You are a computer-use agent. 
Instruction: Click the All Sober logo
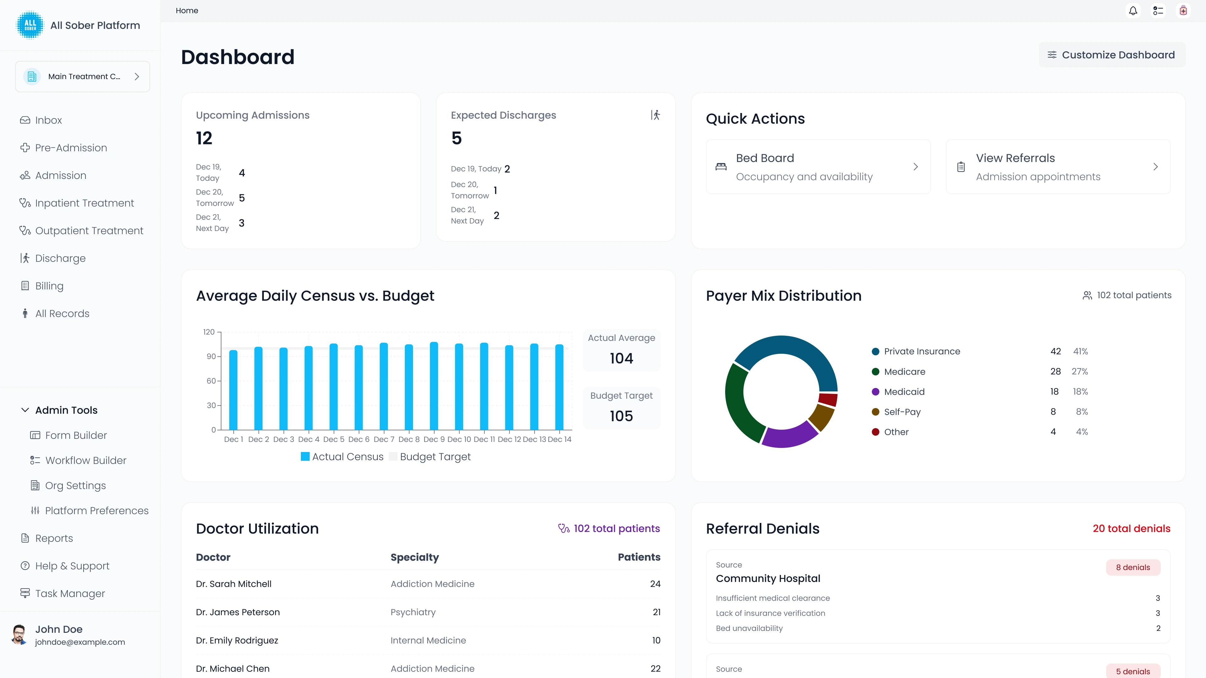point(30,25)
